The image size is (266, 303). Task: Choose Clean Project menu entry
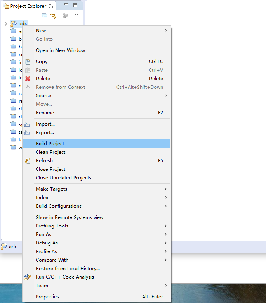click(x=50, y=152)
